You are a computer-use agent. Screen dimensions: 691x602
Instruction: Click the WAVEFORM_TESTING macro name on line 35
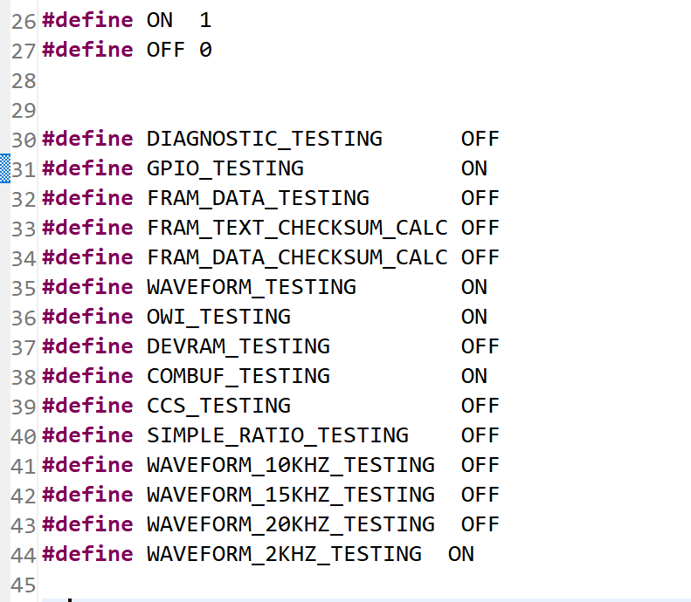tap(251, 287)
